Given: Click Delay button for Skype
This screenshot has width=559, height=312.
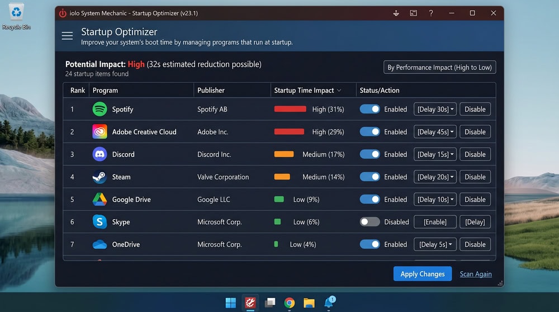Looking at the screenshot, I should click(475, 222).
